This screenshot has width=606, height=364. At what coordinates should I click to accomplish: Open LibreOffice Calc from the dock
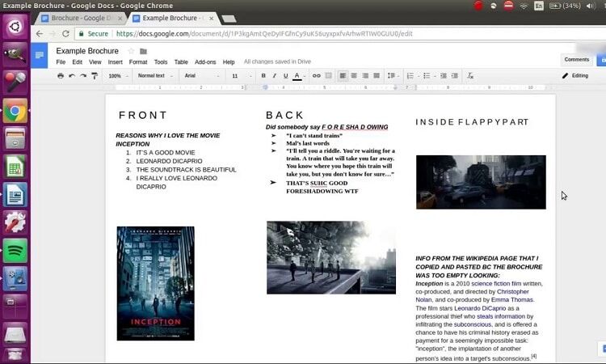click(x=15, y=167)
